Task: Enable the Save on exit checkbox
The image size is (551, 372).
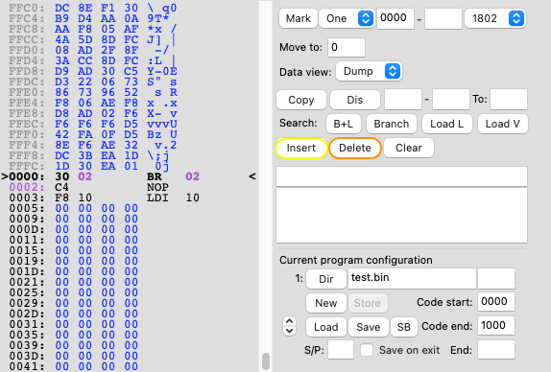Action: tap(367, 350)
